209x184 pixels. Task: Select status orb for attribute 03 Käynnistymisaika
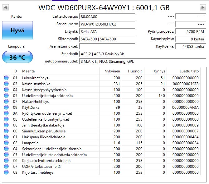coord(6,84)
